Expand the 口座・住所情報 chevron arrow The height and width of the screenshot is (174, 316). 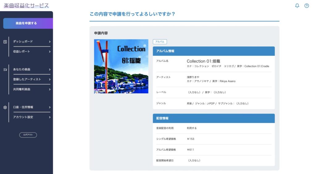tap(50, 107)
